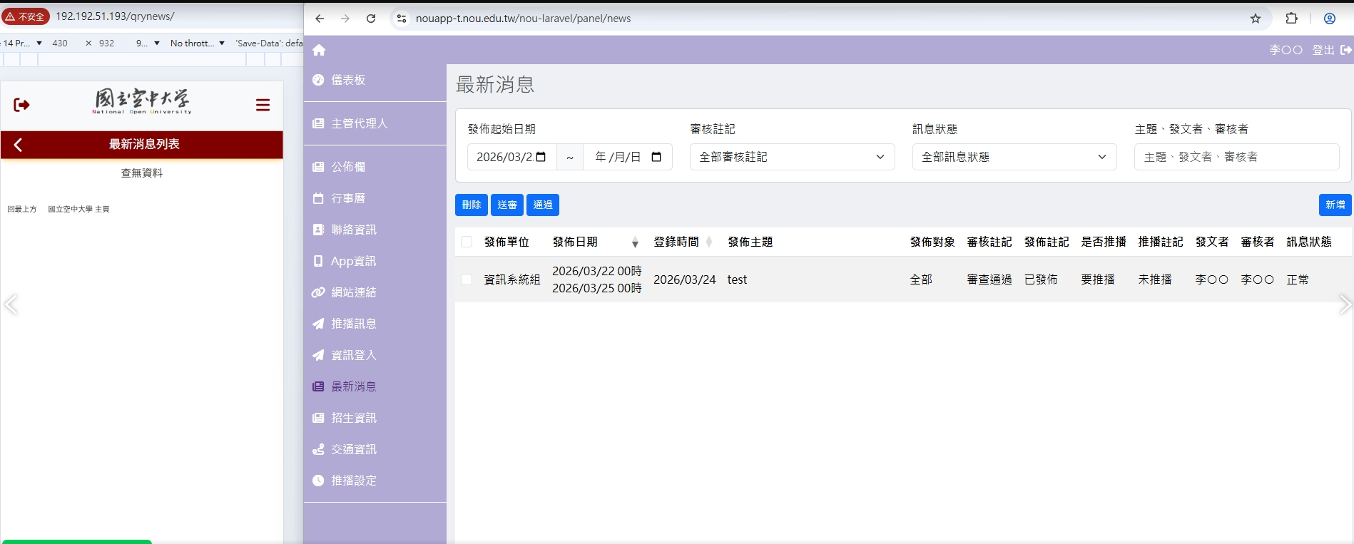The height and width of the screenshot is (544, 1354).
Task: Click the 刪除 button
Action: [x=472, y=205]
